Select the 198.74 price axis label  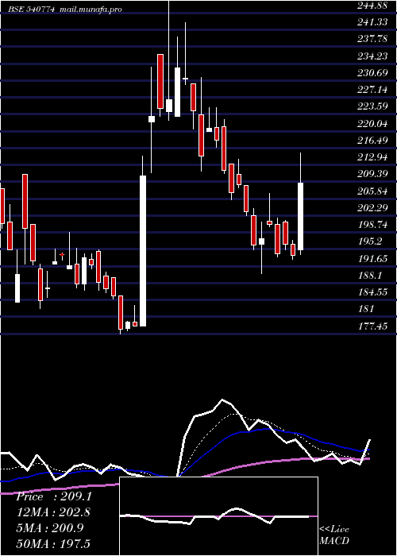click(372, 225)
